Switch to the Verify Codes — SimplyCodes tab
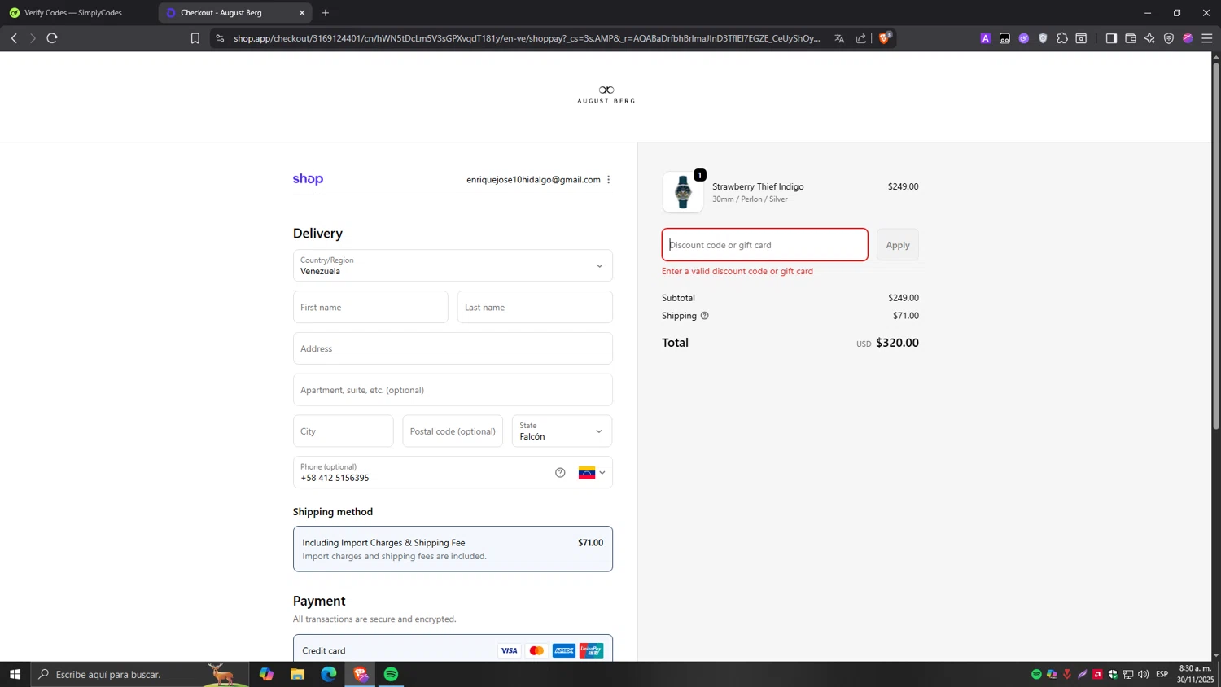Image resolution: width=1221 pixels, height=687 pixels. point(73,13)
